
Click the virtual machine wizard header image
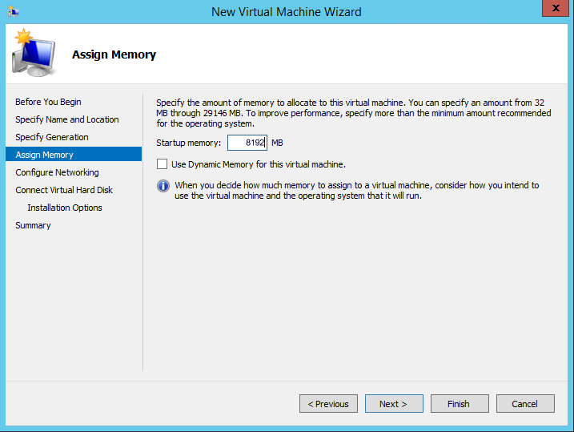pyautogui.click(x=34, y=53)
